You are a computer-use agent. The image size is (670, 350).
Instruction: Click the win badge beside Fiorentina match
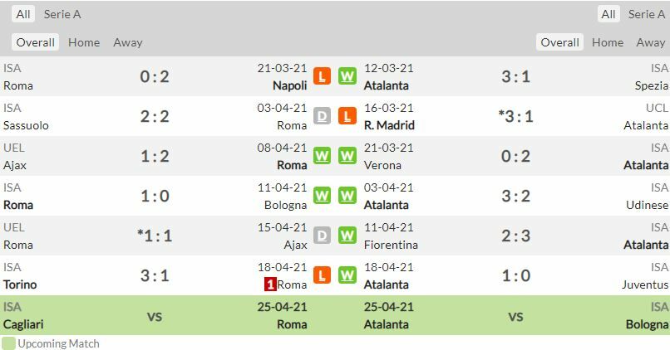347,236
